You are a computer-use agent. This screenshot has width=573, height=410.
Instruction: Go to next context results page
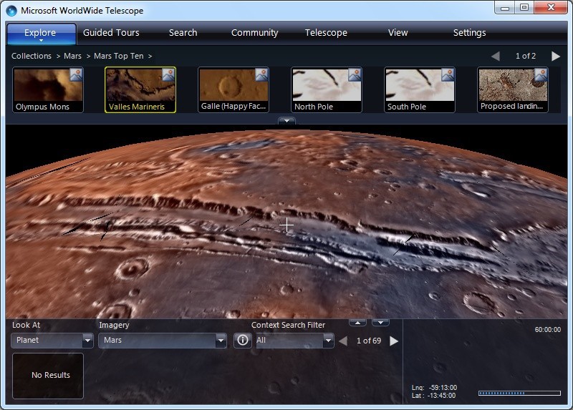click(x=394, y=341)
